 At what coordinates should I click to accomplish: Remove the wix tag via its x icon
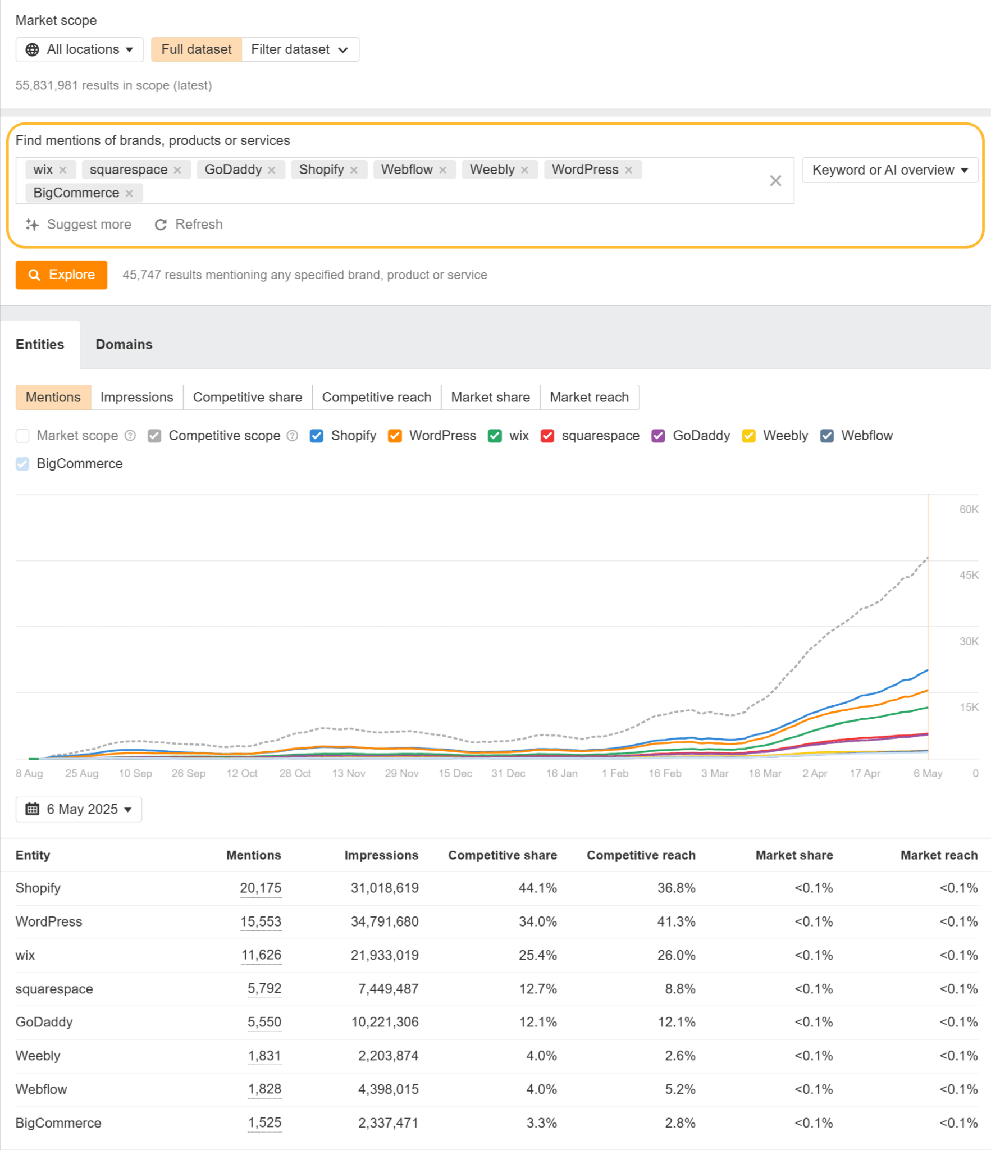[x=63, y=169]
